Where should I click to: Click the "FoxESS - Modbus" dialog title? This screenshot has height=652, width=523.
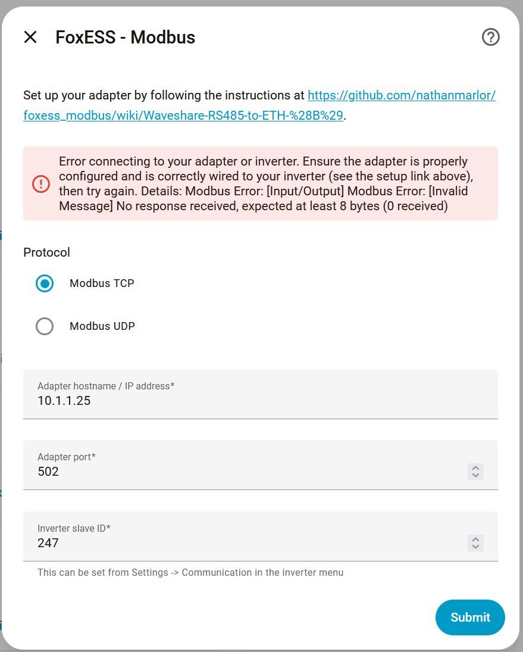[x=125, y=38]
